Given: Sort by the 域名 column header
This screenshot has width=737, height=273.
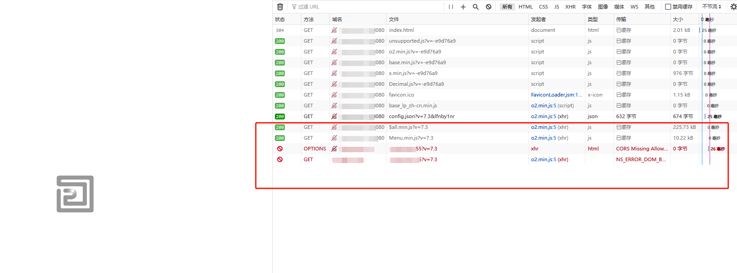Looking at the screenshot, I should click(358, 19).
